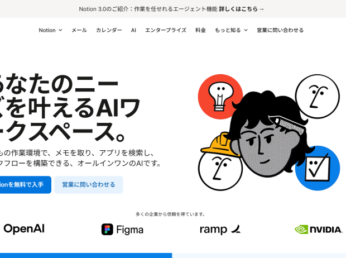This screenshot has width=346, height=258.
Task: Click the ramp logo bird mark
Action: [x=236, y=229]
